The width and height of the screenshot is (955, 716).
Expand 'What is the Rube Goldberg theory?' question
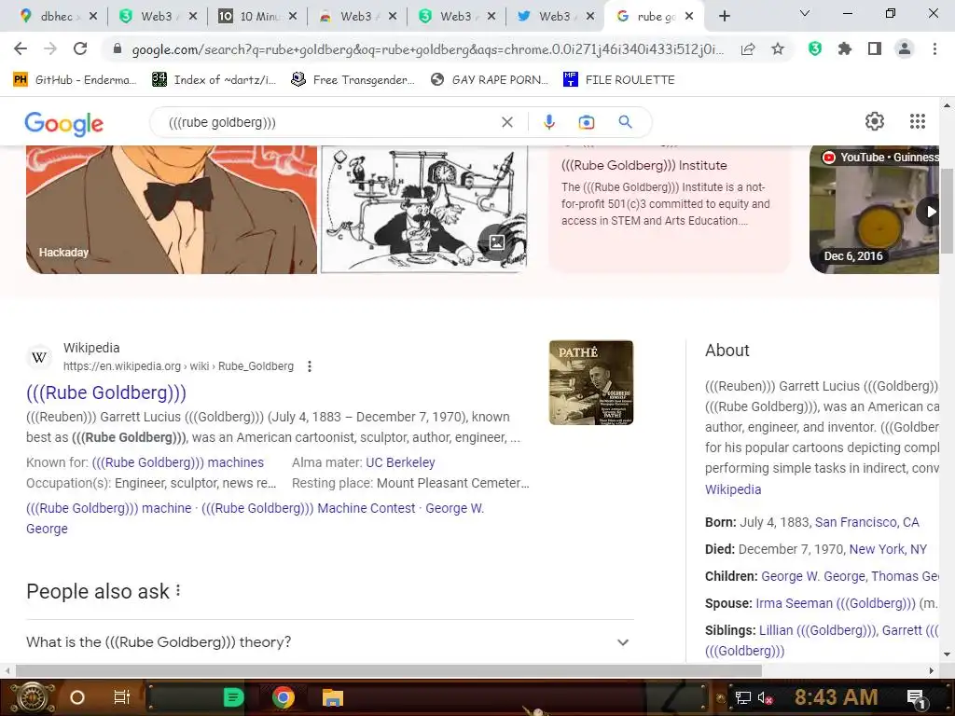pos(330,641)
